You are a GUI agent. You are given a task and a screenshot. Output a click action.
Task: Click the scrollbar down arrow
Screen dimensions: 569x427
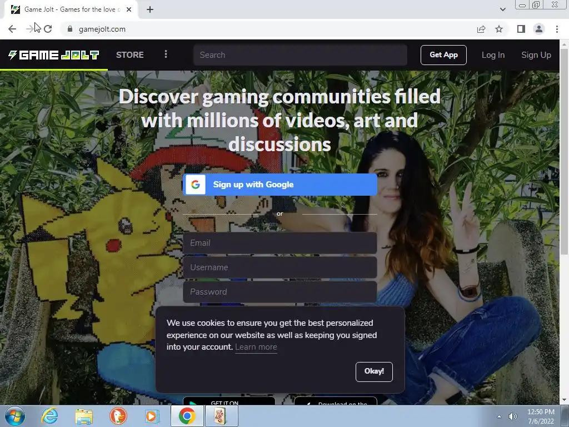tap(564, 400)
